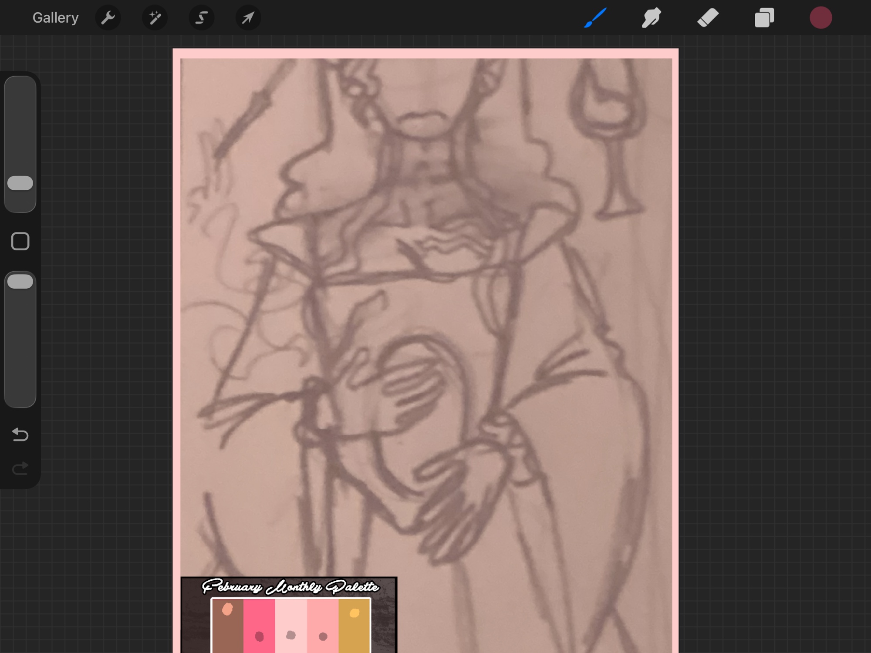The image size is (871, 653).
Task: Open the Actions wrench menu
Action: pyautogui.click(x=108, y=18)
